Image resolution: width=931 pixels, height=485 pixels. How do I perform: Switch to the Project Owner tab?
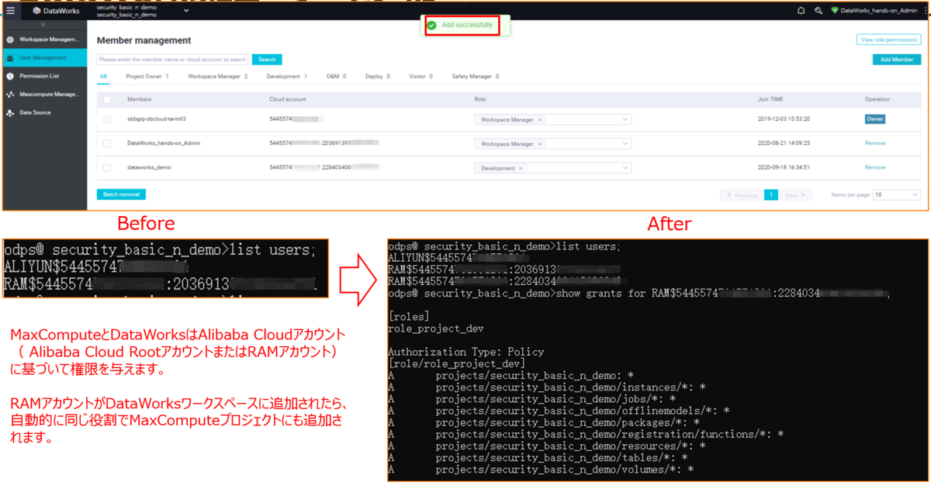tap(147, 76)
